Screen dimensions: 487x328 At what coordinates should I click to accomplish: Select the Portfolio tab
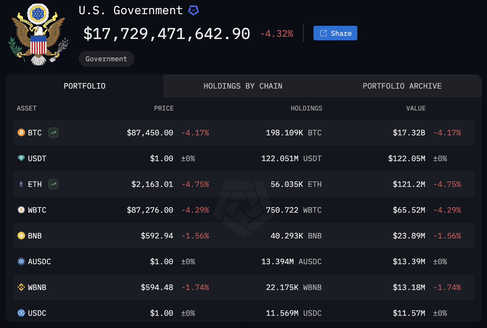[x=84, y=86]
